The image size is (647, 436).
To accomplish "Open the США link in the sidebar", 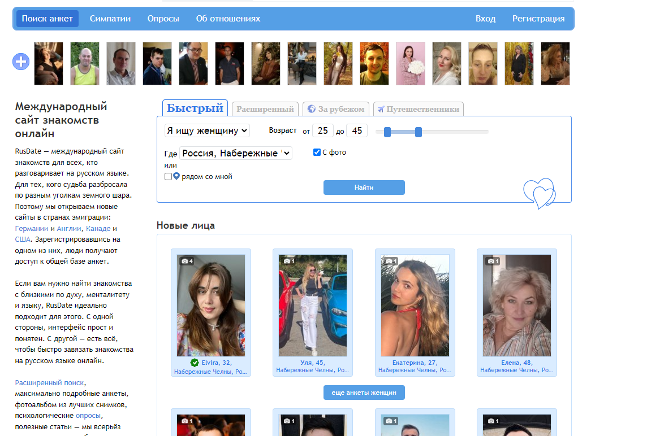I will [23, 239].
